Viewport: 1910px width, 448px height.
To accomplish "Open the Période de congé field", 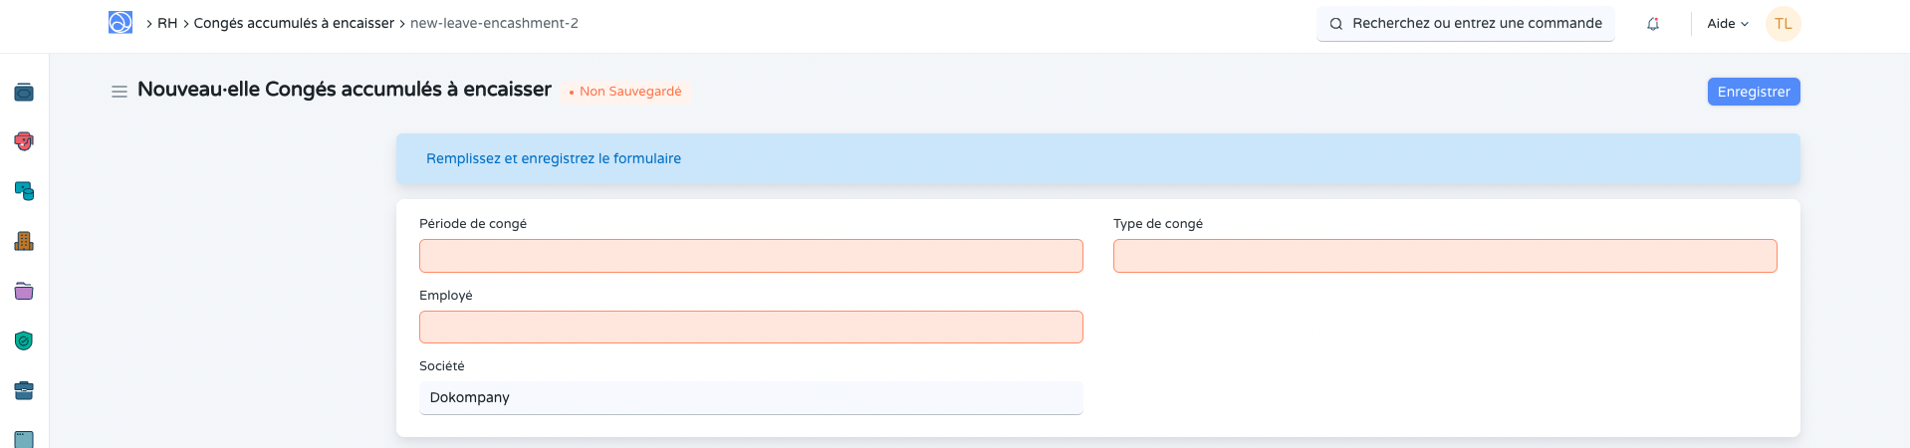I will click(x=751, y=256).
